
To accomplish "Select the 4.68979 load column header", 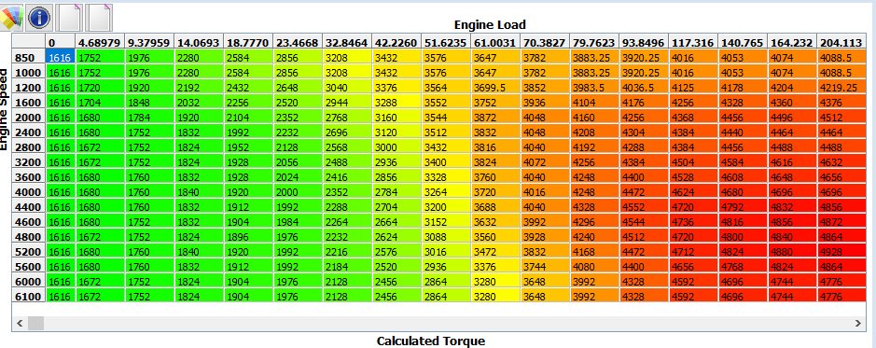I will coord(100,43).
